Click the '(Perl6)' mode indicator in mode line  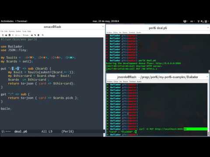click(67, 131)
